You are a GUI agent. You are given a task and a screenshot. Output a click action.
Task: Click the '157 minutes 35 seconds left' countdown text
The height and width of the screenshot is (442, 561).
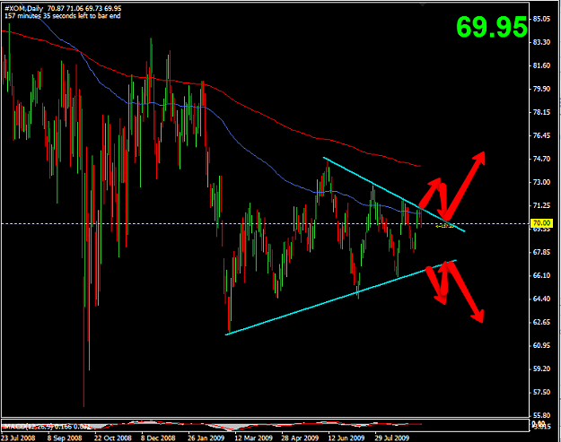pos(62,16)
